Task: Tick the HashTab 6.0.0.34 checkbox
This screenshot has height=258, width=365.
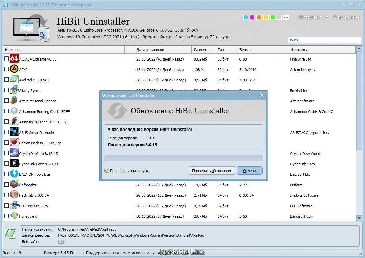Action: pos(6,195)
